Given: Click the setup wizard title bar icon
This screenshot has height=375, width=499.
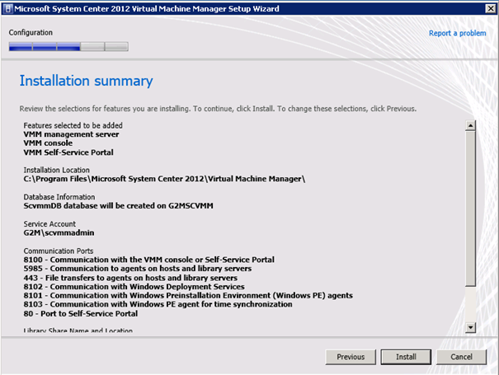Looking at the screenshot, I should [x=7, y=8].
